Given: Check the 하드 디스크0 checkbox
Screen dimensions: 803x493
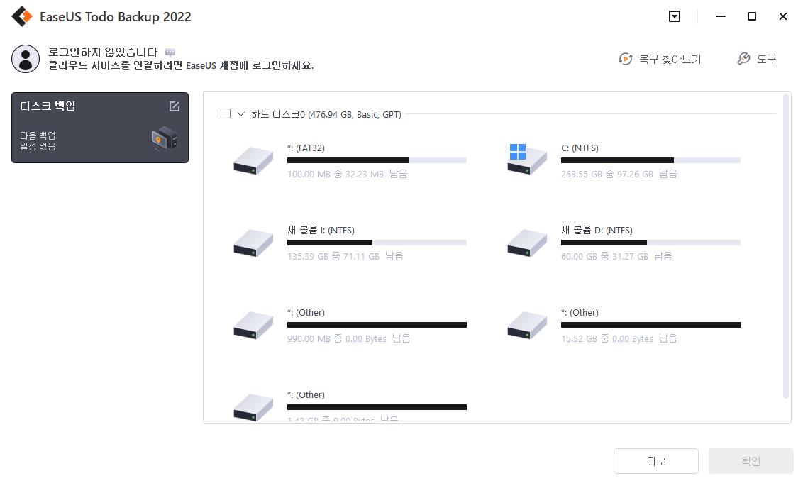Looking at the screenshot, I should [226, 113].
